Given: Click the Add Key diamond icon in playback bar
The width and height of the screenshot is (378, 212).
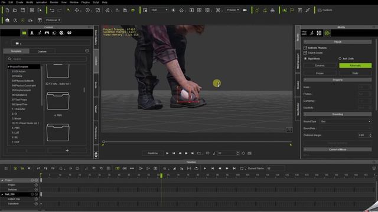Looking at the screenshot, I should pyautogui.click(x=243, y=153).
